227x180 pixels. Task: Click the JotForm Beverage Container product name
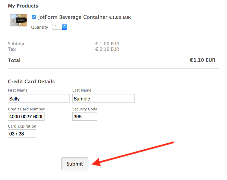pos(73,17)
